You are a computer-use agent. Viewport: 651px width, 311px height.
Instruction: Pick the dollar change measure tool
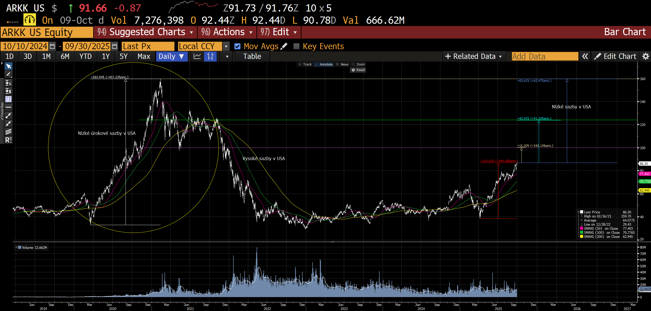point(8,91)
